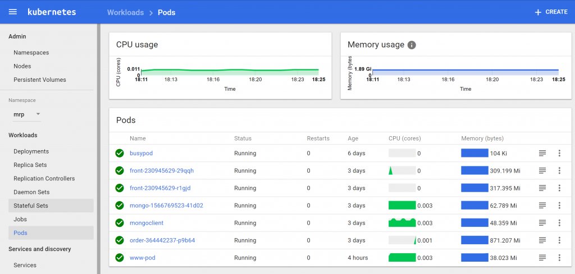Image resolution: width=575 pixels, height=274 pixels.
Task: Open Jobs in the sidebar
Action: point(20,219)
